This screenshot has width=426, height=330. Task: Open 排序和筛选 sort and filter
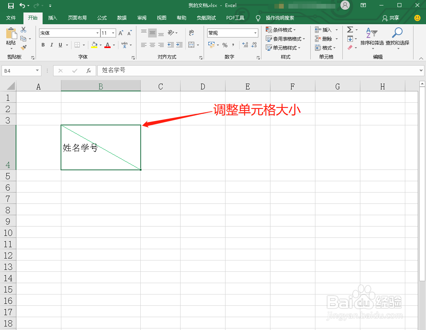click(372, 38)
